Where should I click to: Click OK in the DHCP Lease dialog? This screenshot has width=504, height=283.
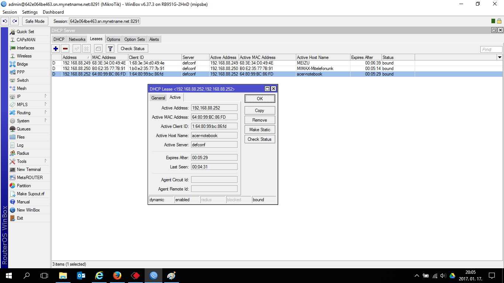coord(259,98)
